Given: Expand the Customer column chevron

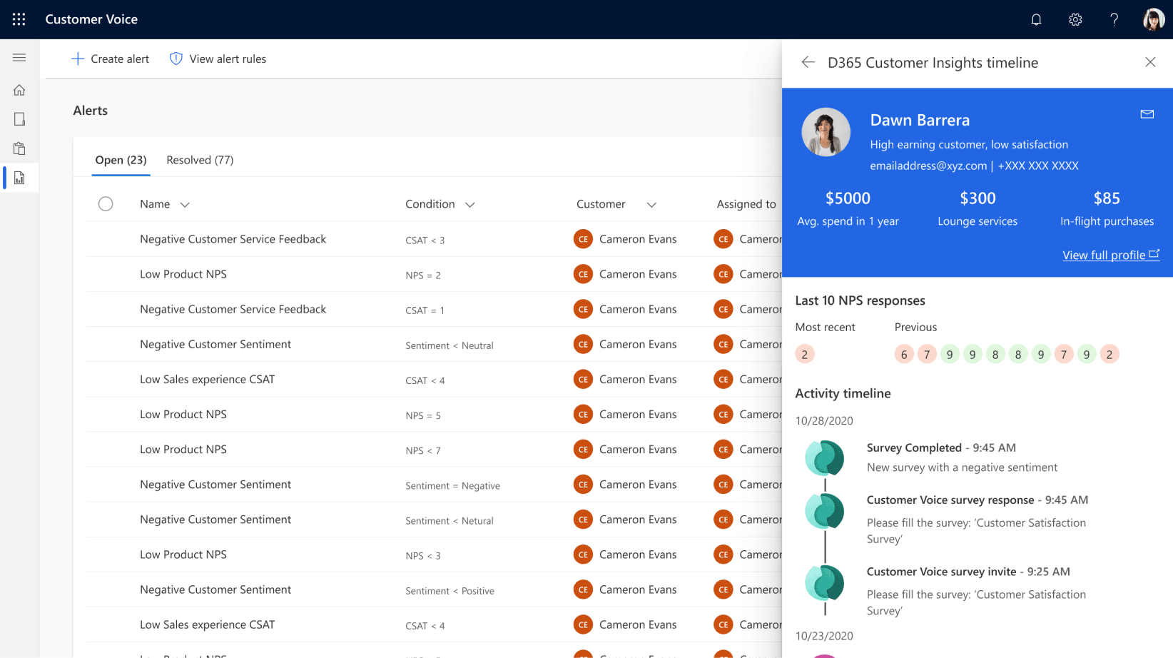Looking at the screenshot, I should [651, 205].
